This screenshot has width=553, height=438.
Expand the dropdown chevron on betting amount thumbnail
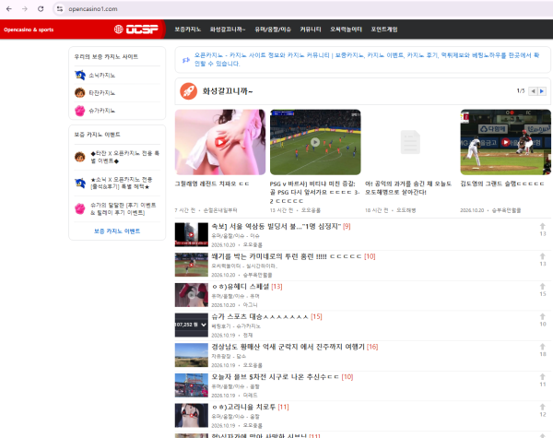[204, 325]
